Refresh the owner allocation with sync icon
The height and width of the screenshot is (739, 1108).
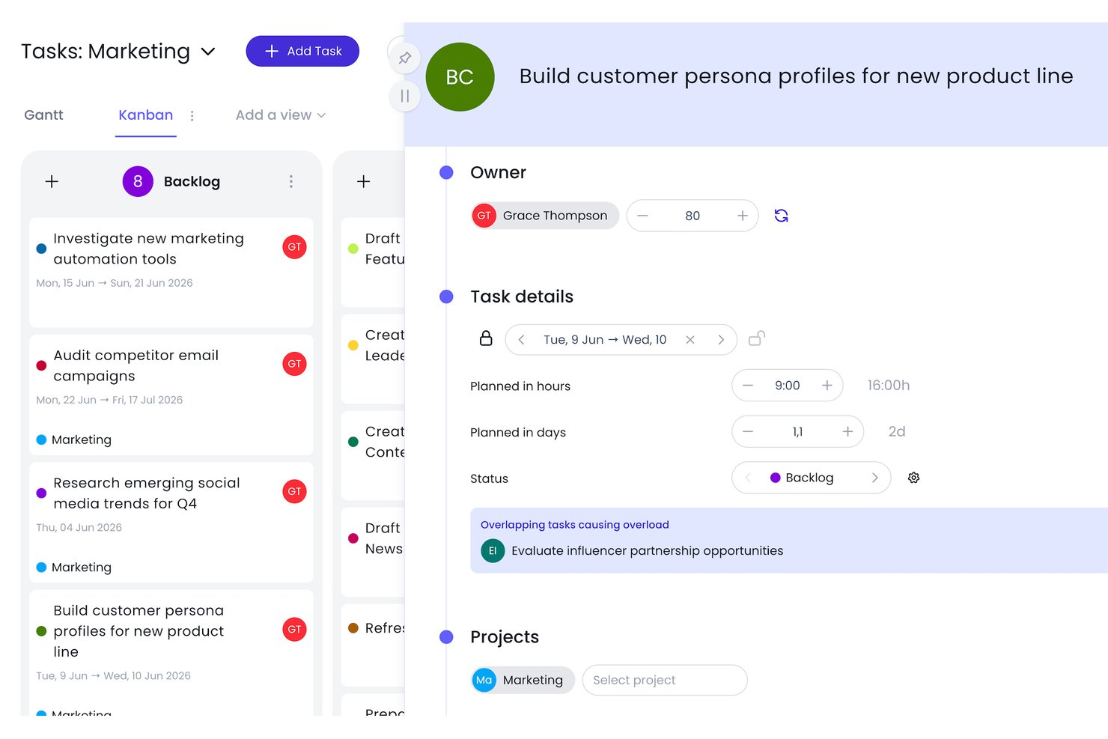[x=781, y=216]
